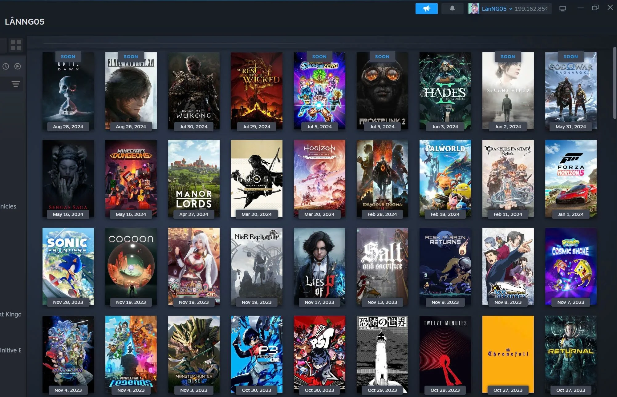Image resolution: width=617 pixels, height=397 pixels.
Task: Open Silent Hill 2 cover
Action: click(508, 91)
